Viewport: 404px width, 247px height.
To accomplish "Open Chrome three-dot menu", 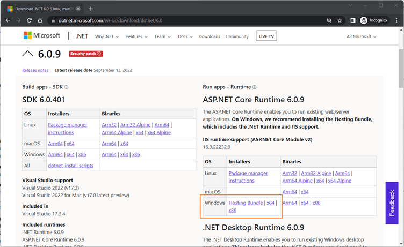I will point(396,20).
